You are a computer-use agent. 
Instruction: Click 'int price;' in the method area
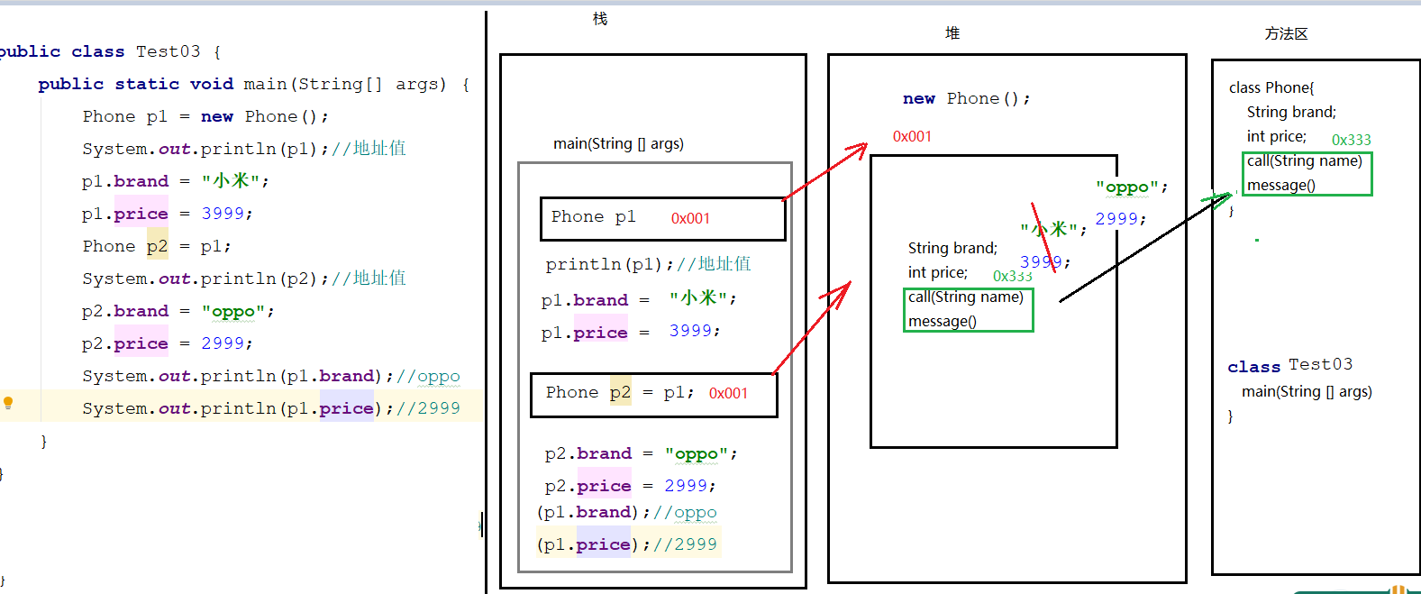pos(1277,136)
